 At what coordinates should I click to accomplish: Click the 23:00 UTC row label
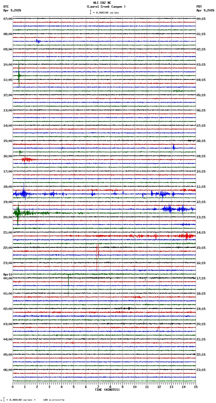[x=8, y=263]
